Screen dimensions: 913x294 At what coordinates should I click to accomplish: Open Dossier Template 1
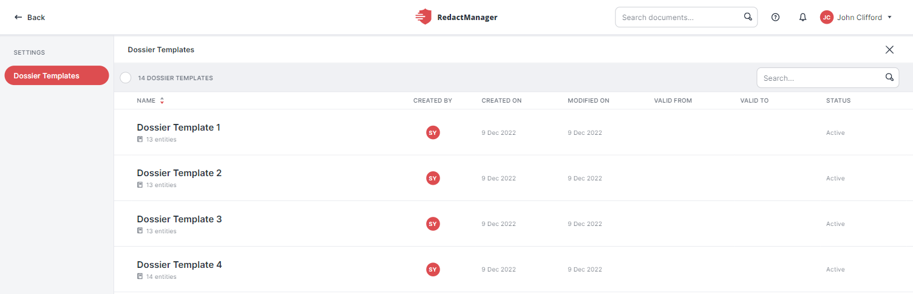(178, 128)
